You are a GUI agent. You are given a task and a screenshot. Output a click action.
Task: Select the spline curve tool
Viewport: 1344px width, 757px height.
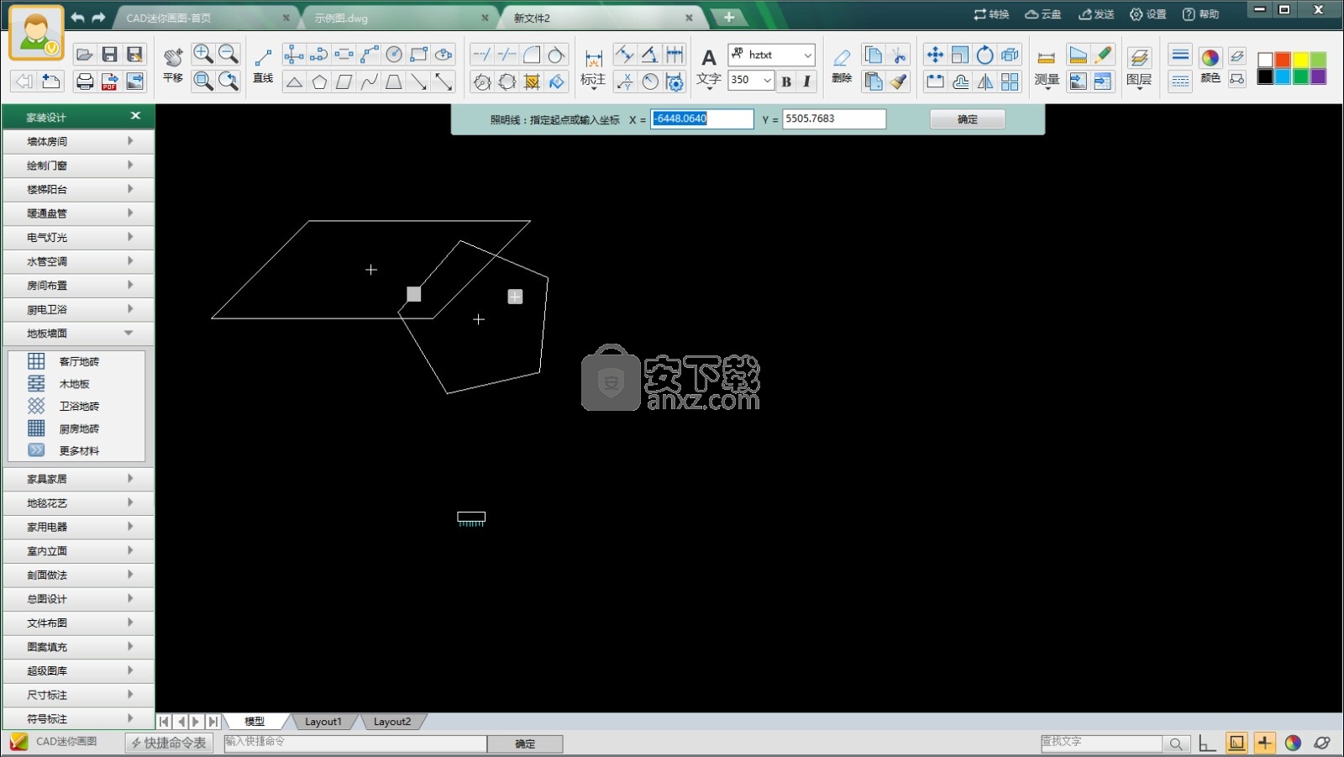pos(369,81)
